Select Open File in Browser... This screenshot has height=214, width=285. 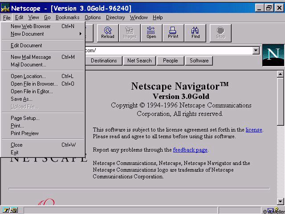coord(43,84)
